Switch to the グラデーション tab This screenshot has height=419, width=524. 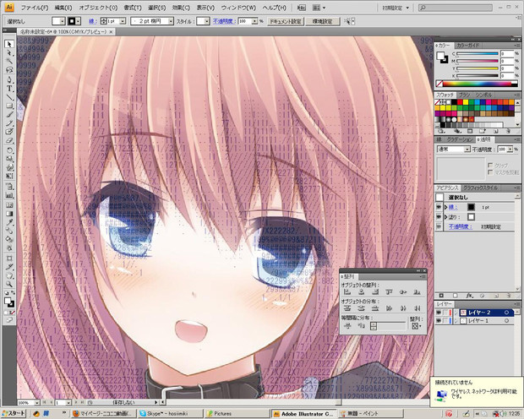tap(460, 139)
